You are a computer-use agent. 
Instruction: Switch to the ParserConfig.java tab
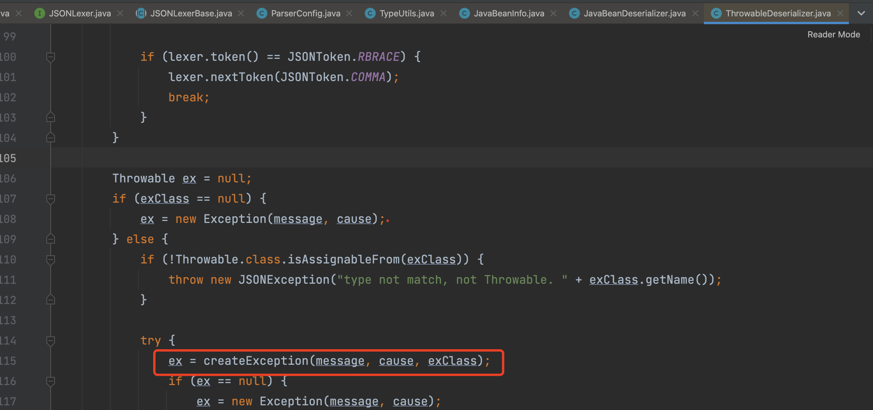point(305,13)
